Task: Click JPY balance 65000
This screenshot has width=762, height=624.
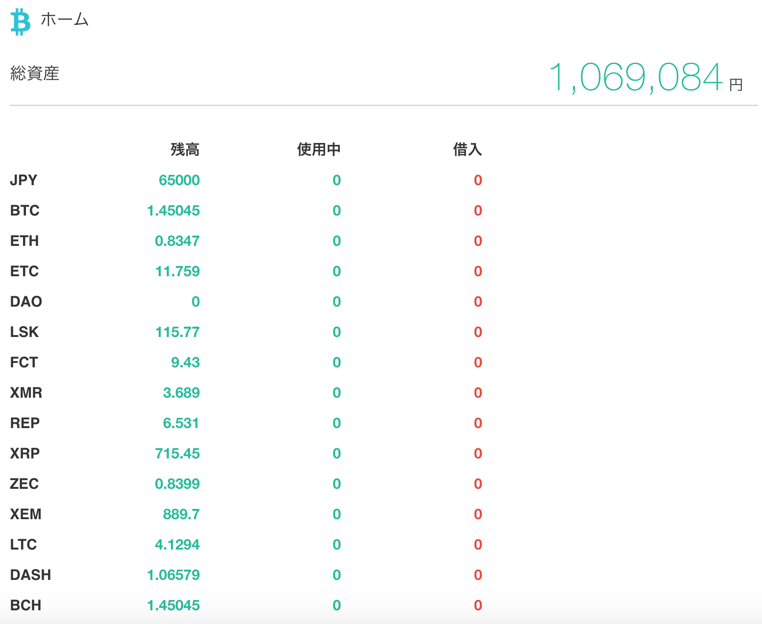Action: click(179, 180)
